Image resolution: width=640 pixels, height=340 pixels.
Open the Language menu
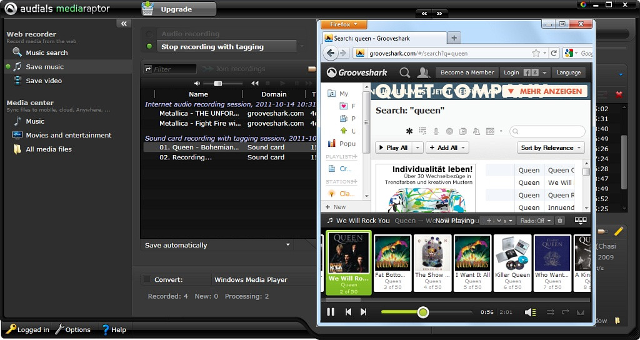[x=569, y=72]
